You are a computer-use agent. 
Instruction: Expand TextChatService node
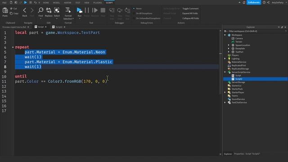click(225, 103)
